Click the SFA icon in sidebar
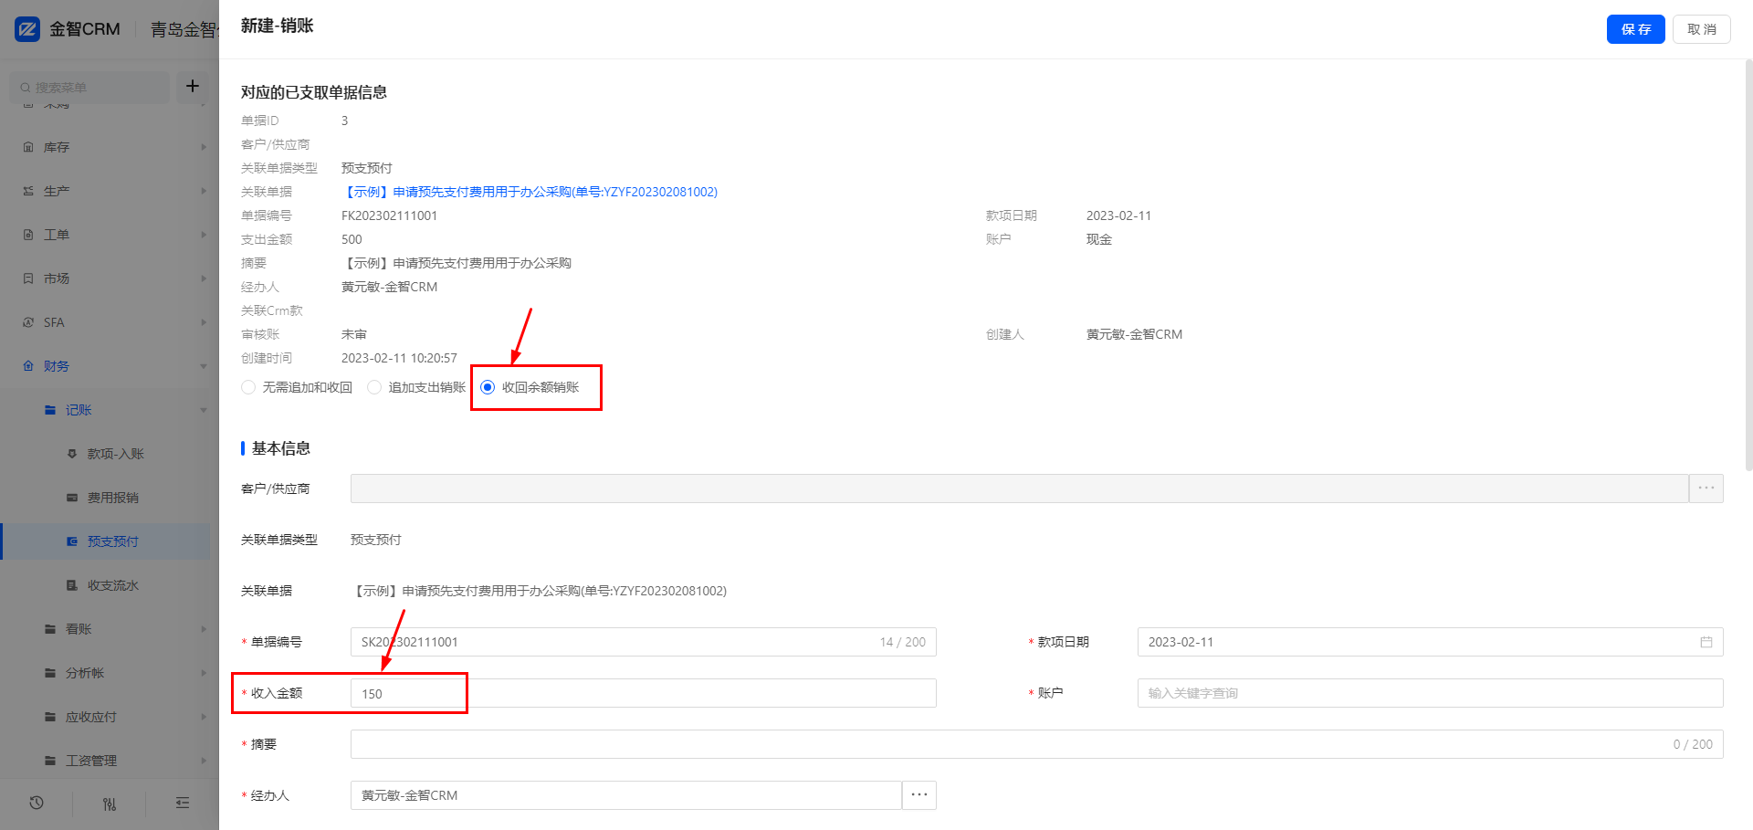 pos(28,322)
